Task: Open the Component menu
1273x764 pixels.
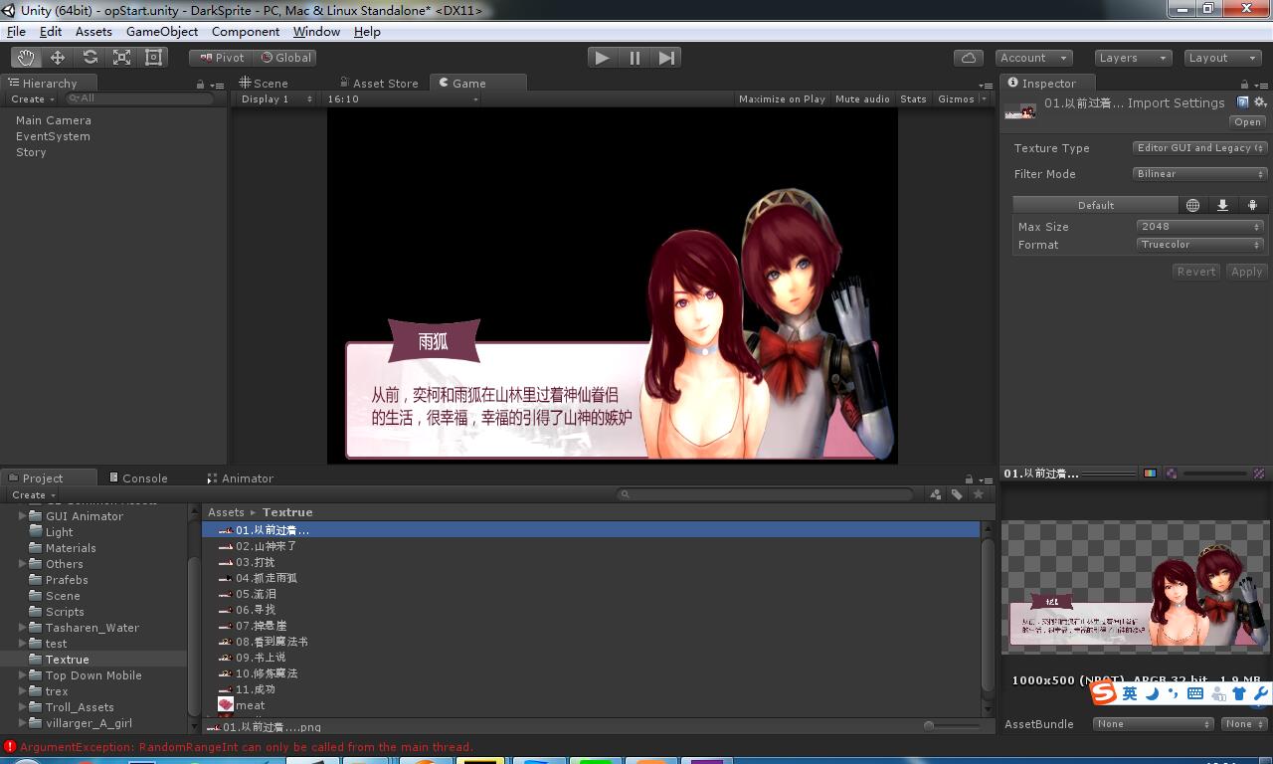Action: point(246,32)
